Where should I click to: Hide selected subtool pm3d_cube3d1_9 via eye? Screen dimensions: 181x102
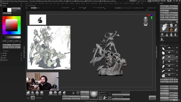177,57
